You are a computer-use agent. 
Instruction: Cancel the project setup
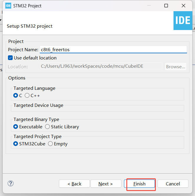(173, 184)
